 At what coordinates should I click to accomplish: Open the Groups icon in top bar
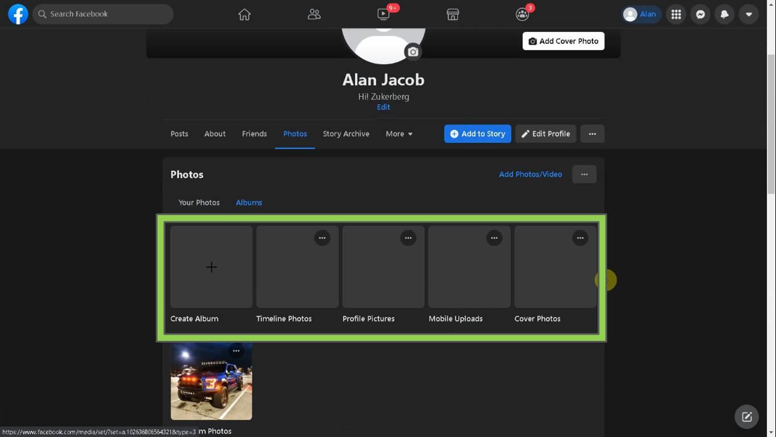point(522,14)
